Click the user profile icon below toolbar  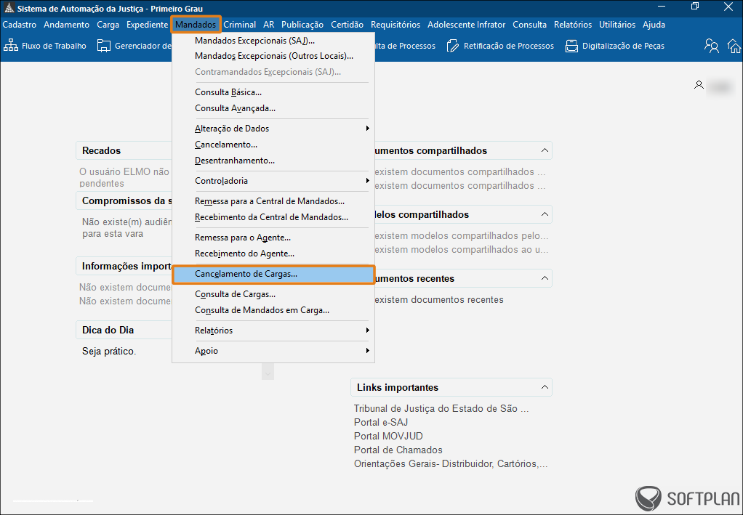tap(699, 85)
